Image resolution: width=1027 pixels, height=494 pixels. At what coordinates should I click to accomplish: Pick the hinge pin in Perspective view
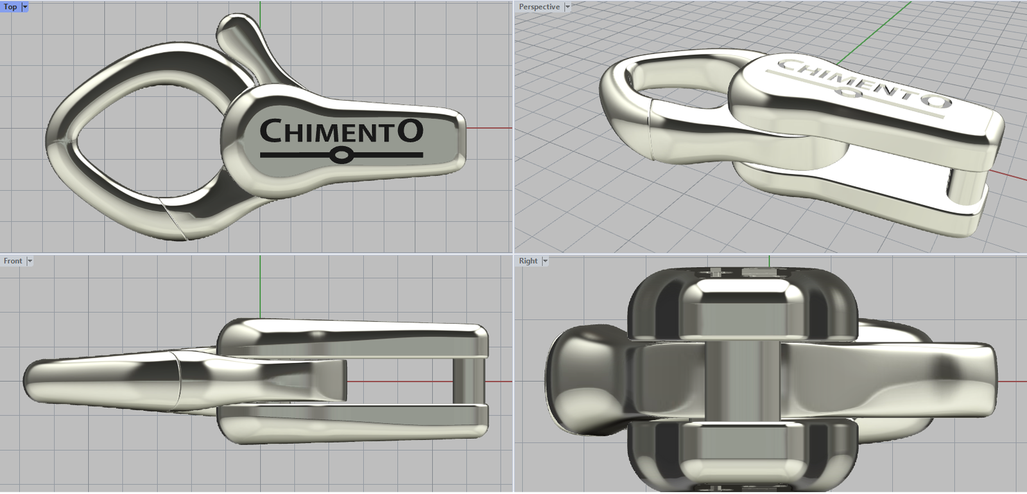click(963, 184)
